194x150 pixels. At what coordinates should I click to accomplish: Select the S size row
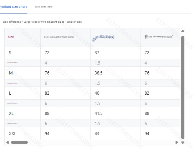tap(92, 53)
